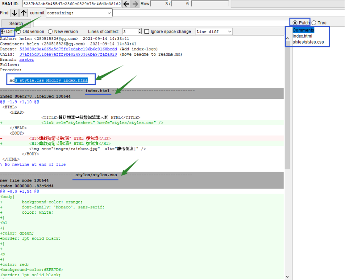345x280 pixels.
Task: Click the 'new file mode 100644' line
Action: [x=24, y=180]
